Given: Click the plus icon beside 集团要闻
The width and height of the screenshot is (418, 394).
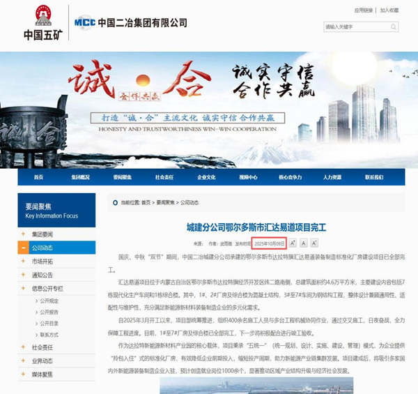Looking at the screenshot, I should (23, 234).
